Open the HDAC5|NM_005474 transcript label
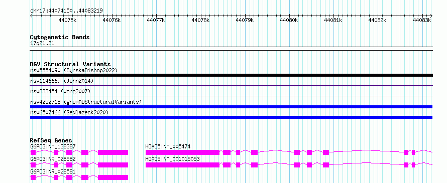Image resolution: width=447 pixels, height=183 pixels. click(168, 146)
